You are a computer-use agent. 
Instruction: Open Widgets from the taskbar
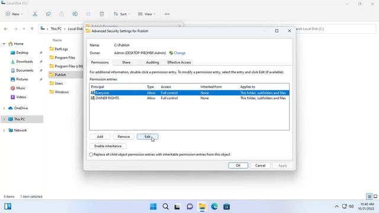click(8, 206)
